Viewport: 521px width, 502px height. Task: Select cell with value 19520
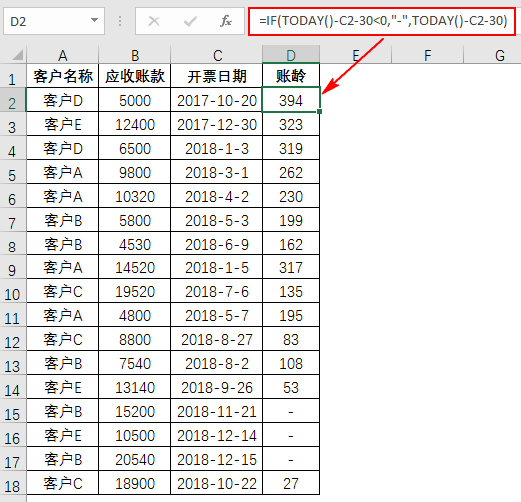tap(135, 291)
